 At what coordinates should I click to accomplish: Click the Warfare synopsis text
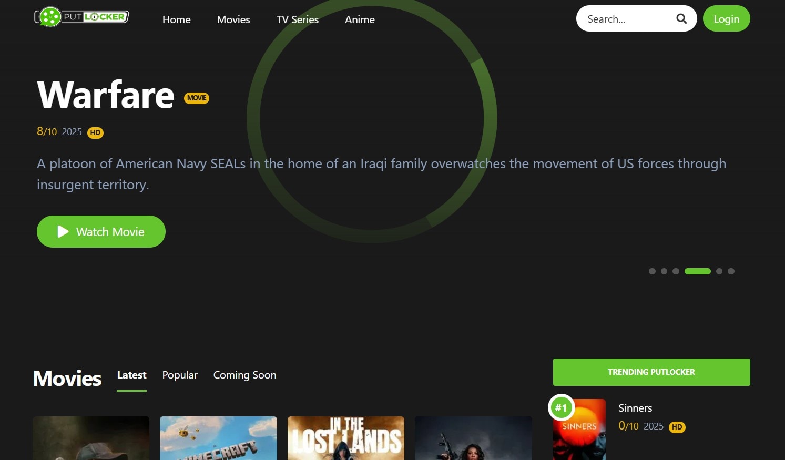(x=381, y=174)
